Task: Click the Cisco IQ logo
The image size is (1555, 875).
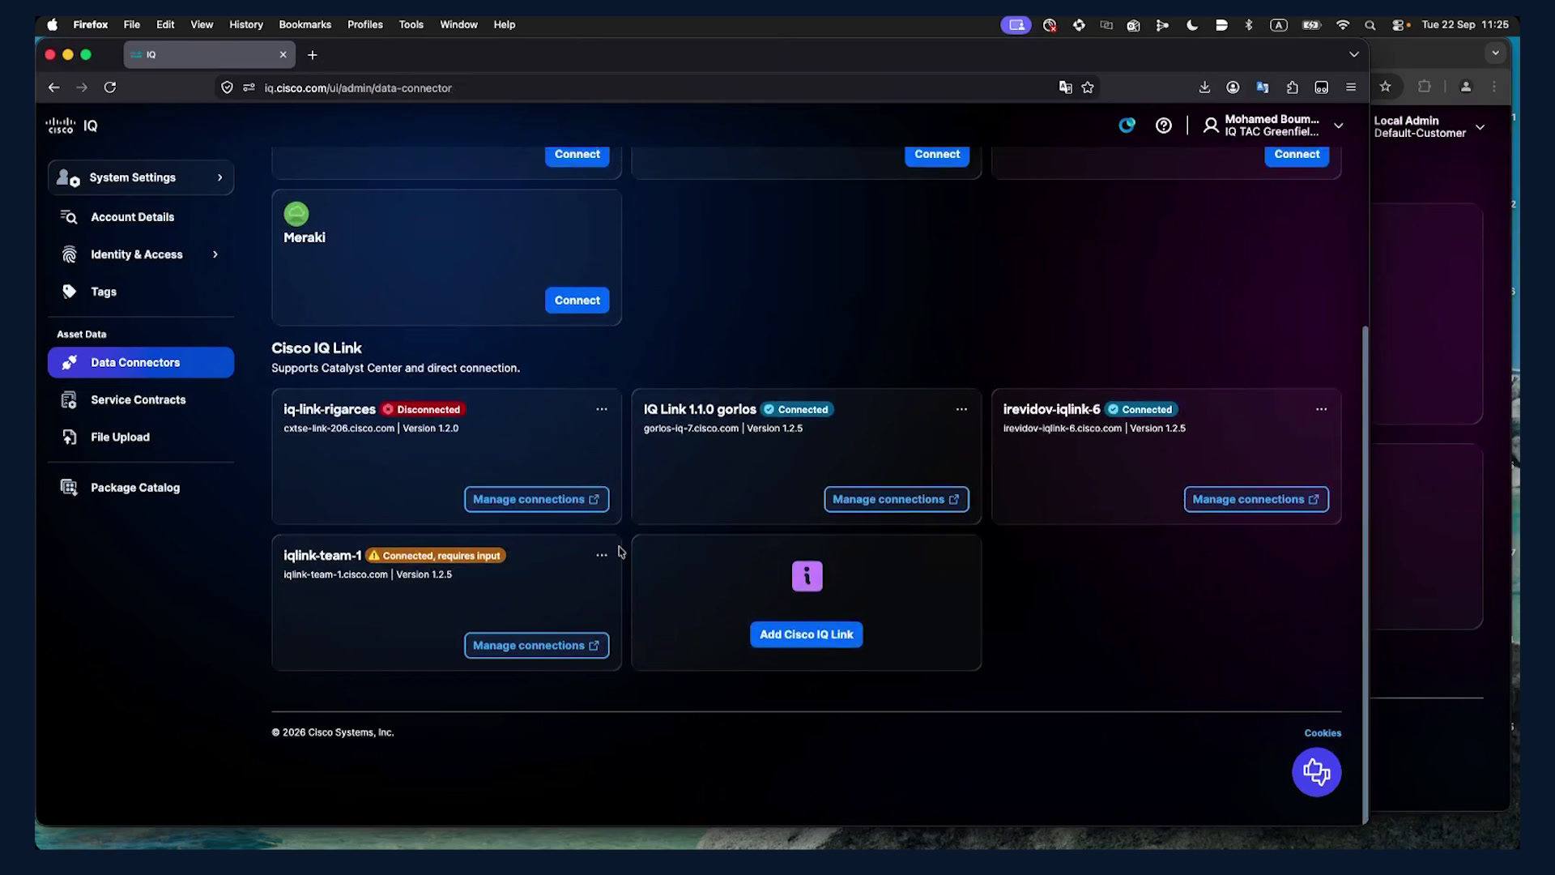Action: click(x=72, y=126)
